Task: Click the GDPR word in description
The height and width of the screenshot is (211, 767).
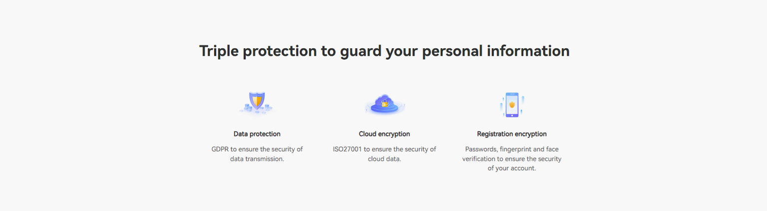Action: point(220,149)
